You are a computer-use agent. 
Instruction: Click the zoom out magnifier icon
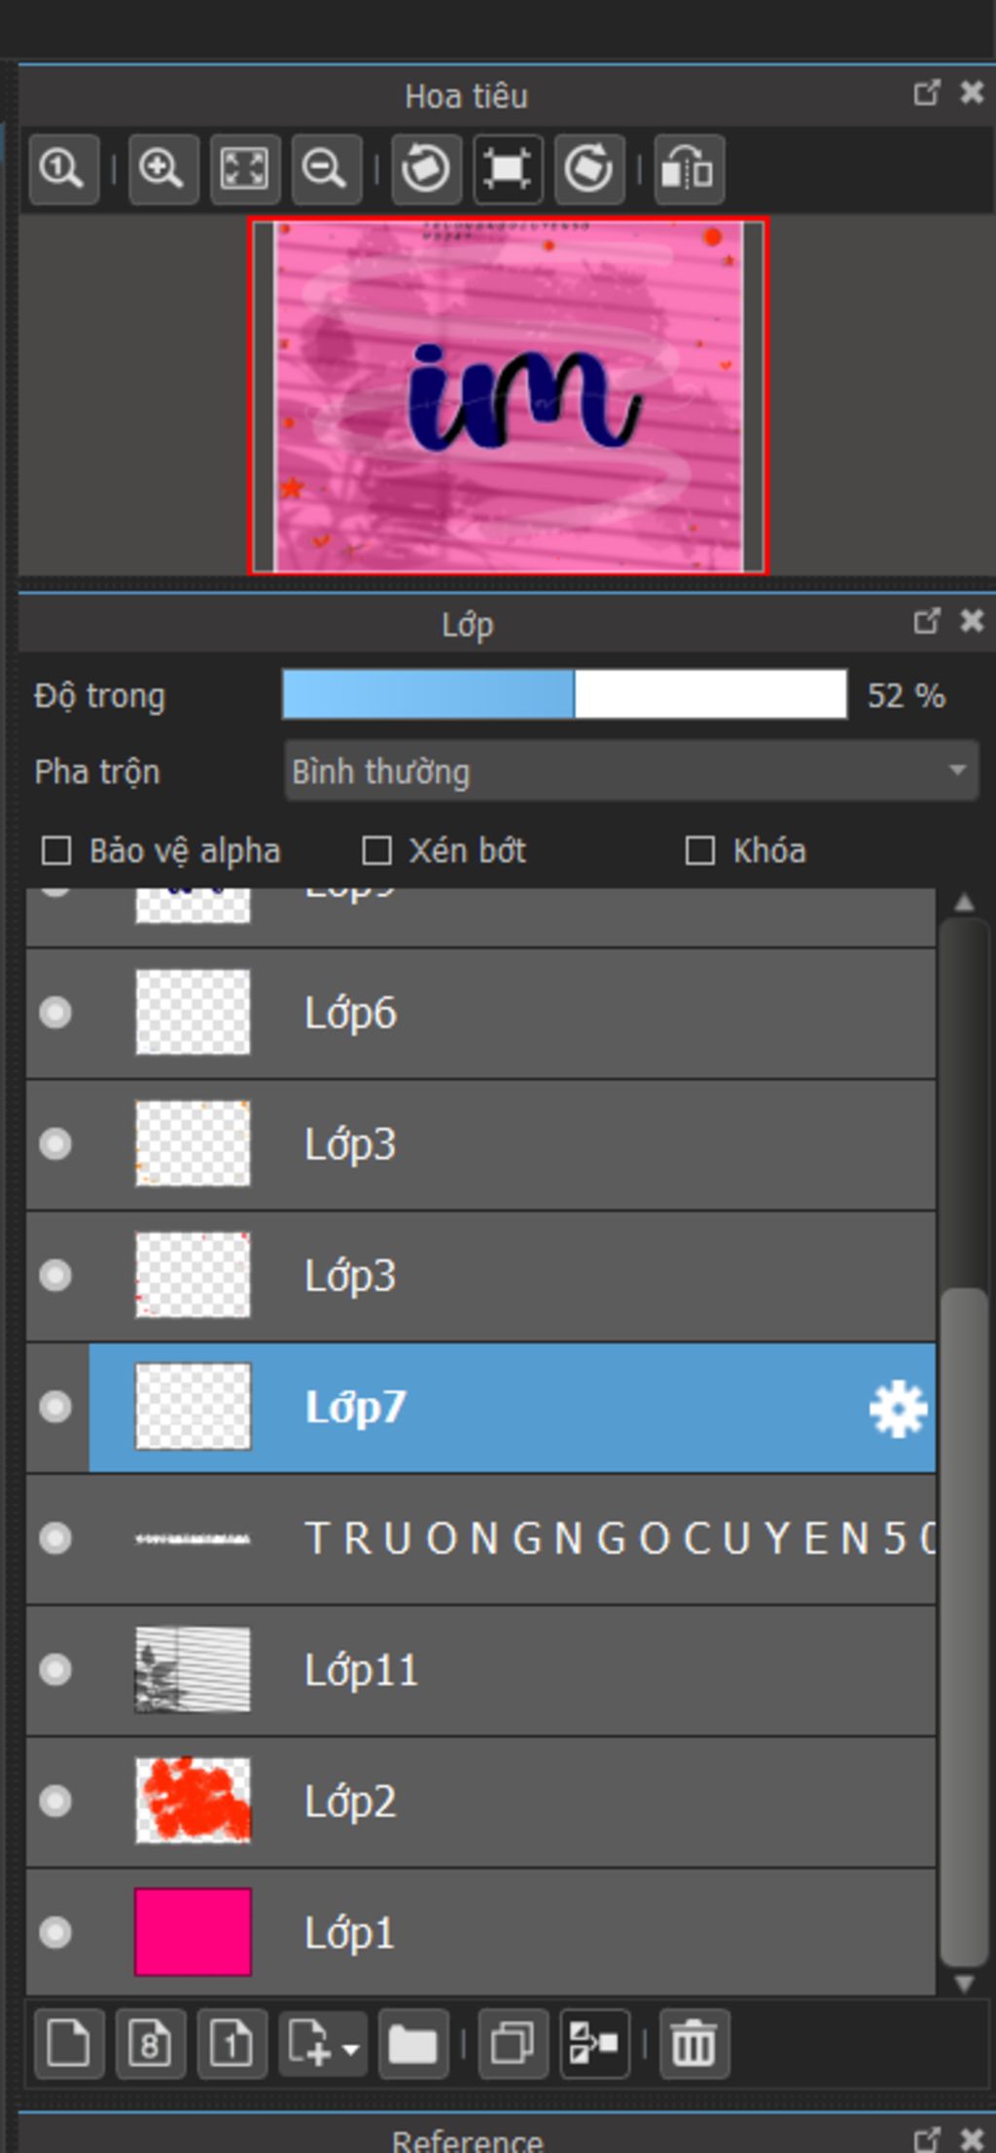[x=325, y=169]
